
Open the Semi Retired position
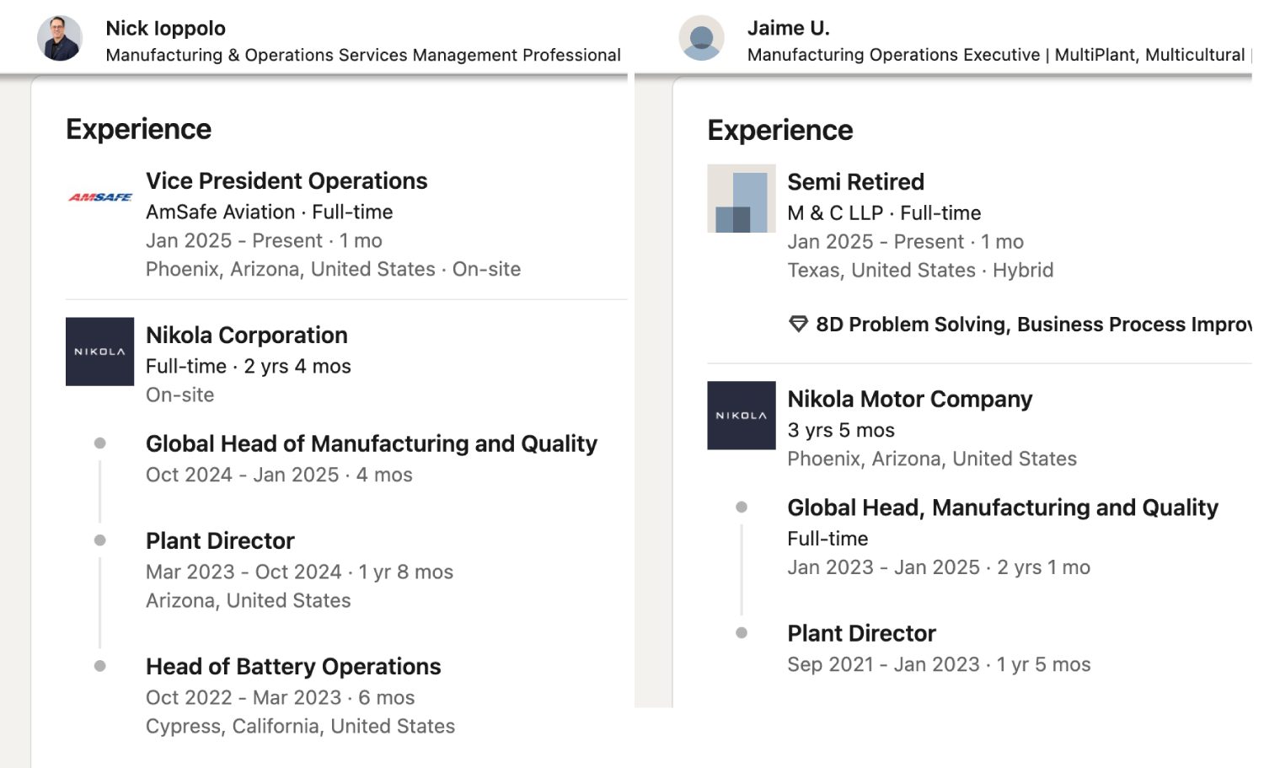click(x=855, y=182)
